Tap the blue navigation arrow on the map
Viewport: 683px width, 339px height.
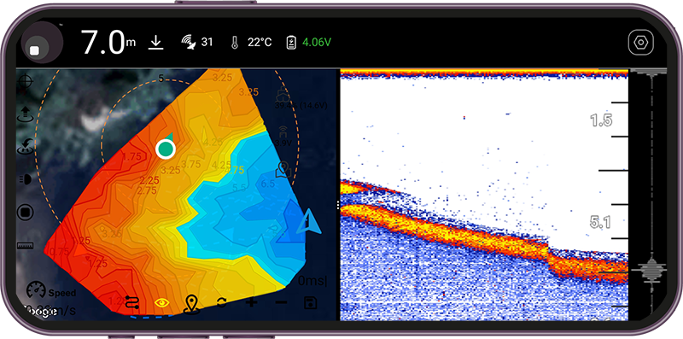(309, 221)
